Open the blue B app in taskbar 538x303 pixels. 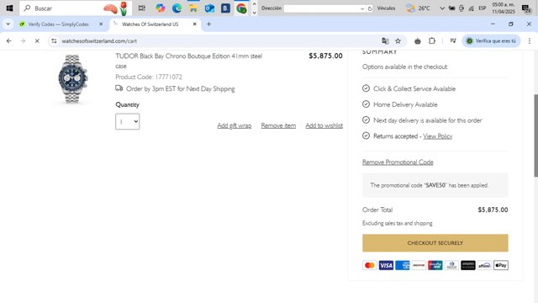coord(225,8)
